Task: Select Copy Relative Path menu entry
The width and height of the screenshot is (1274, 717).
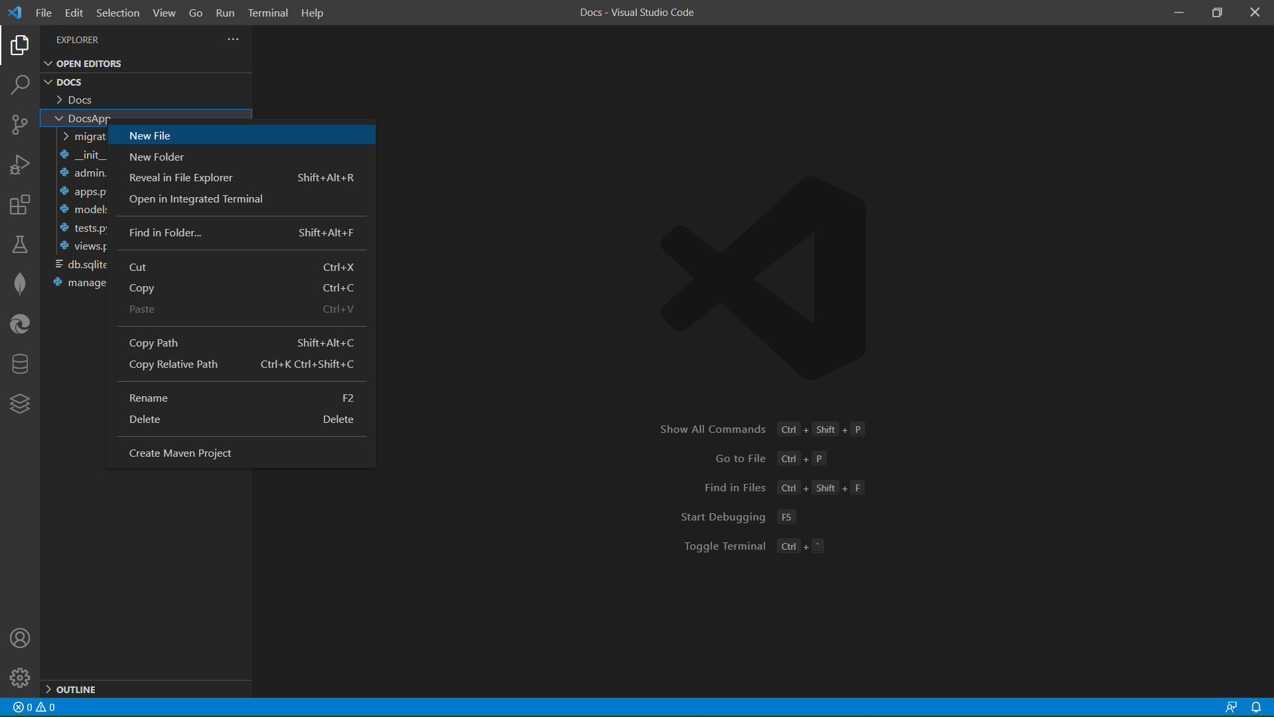Action: point(173,364)
